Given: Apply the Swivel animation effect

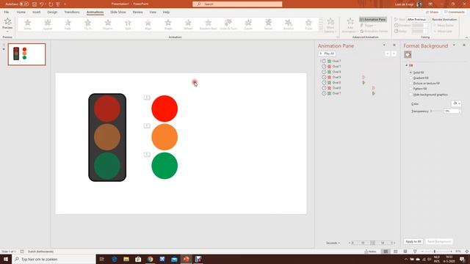Looking at the screenshot, I should click(269, 24).
